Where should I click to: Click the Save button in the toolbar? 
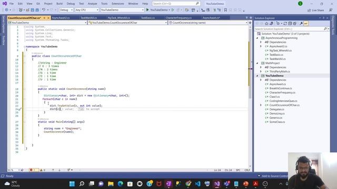click(33, 10)
